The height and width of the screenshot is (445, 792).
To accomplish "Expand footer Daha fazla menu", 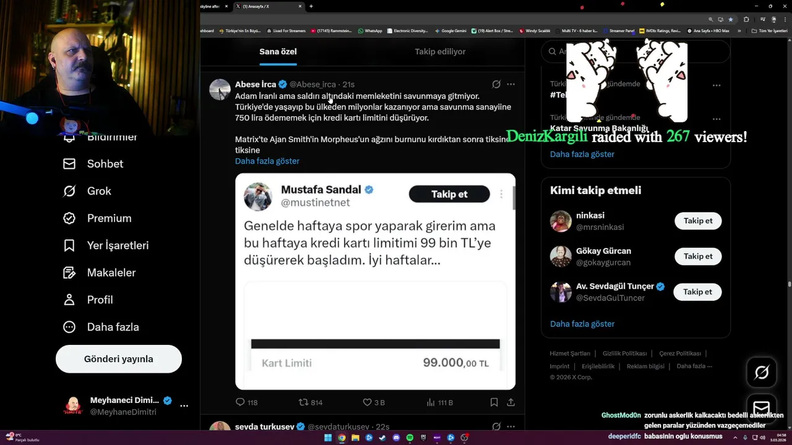I will pyautogui.click(x=694, y=367).
